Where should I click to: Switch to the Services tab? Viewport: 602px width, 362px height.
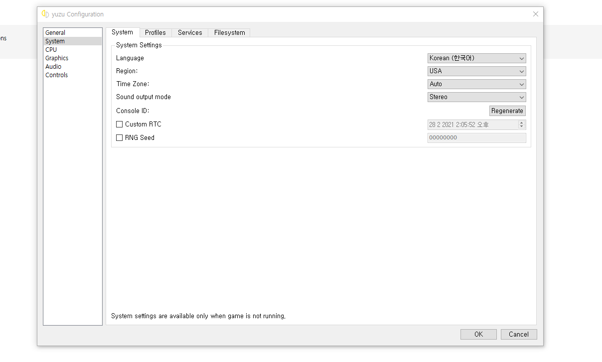click(x=190, y=33)
